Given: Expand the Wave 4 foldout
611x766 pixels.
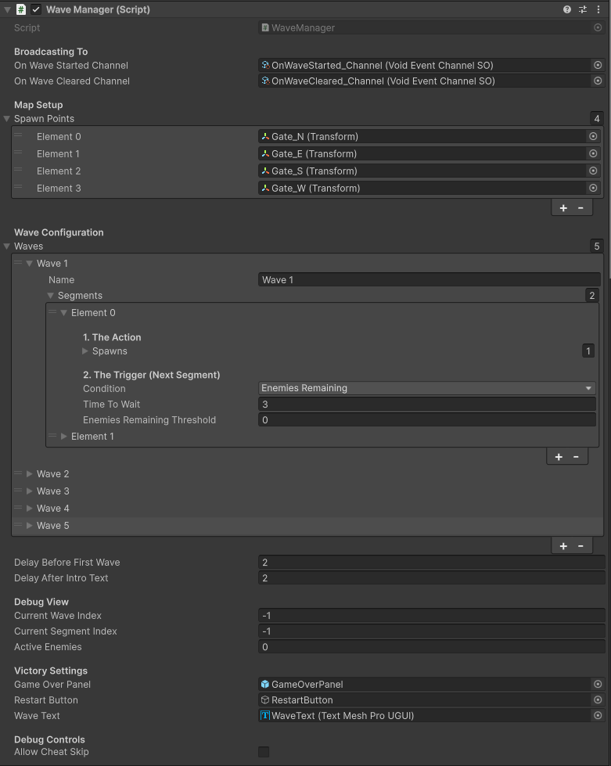Looking at the screenshot, I should pyautogui.click(x=29, y=508).
